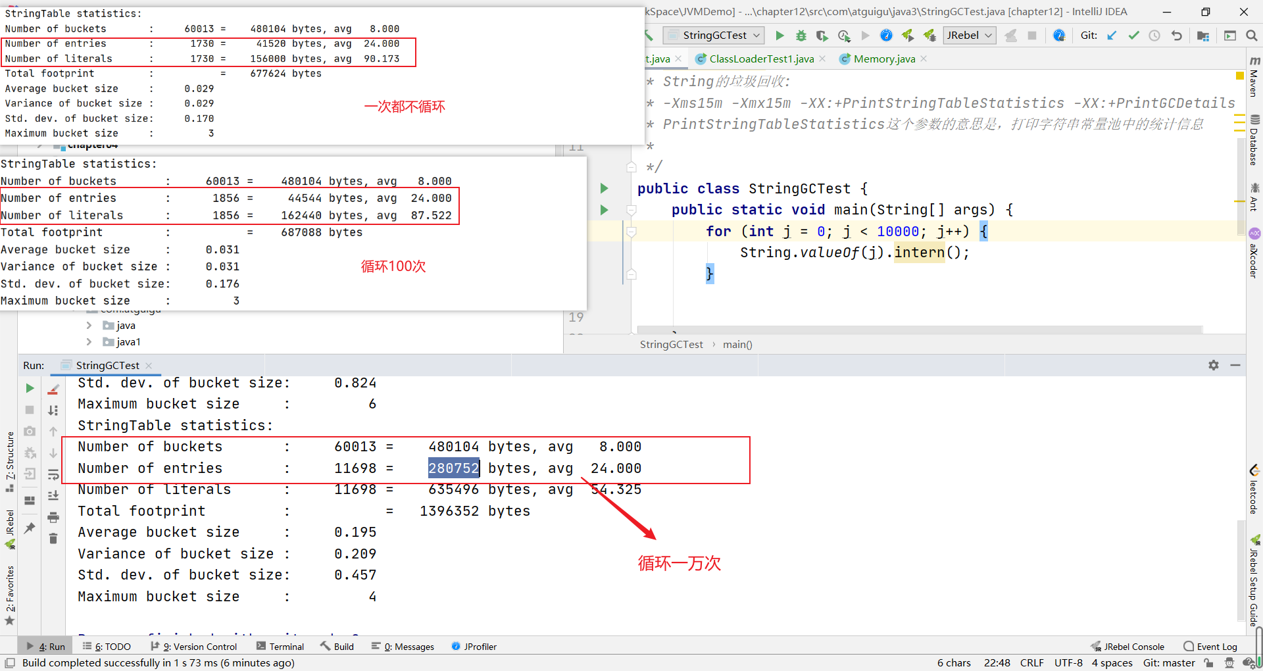Collapse the for-loop fold marker in the editor gutter
The width and height of the screenshot is (1263, 671).
(631, 232)
